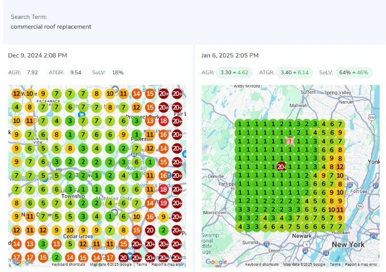Viewport: 386px width, 272px height.
Task: Click Report a map error on Dec 9 map
Action: tap(168, 264)
